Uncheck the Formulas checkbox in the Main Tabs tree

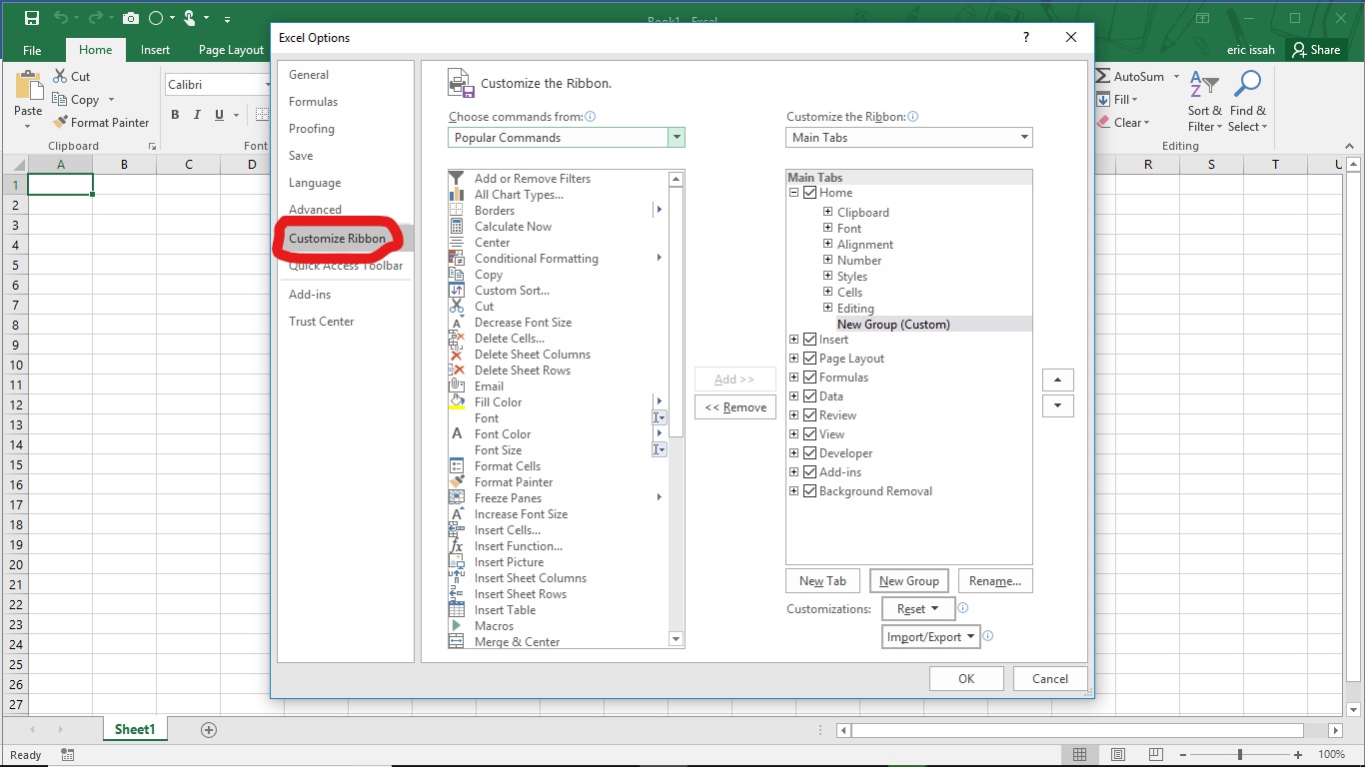[x=810, y=378]
